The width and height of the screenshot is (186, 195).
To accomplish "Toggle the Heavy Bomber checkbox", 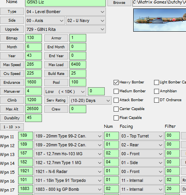I will [x=116, y=82].
